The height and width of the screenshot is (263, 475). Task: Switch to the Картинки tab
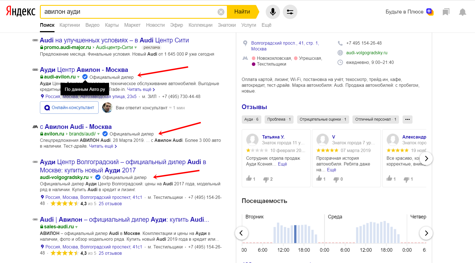70,25
